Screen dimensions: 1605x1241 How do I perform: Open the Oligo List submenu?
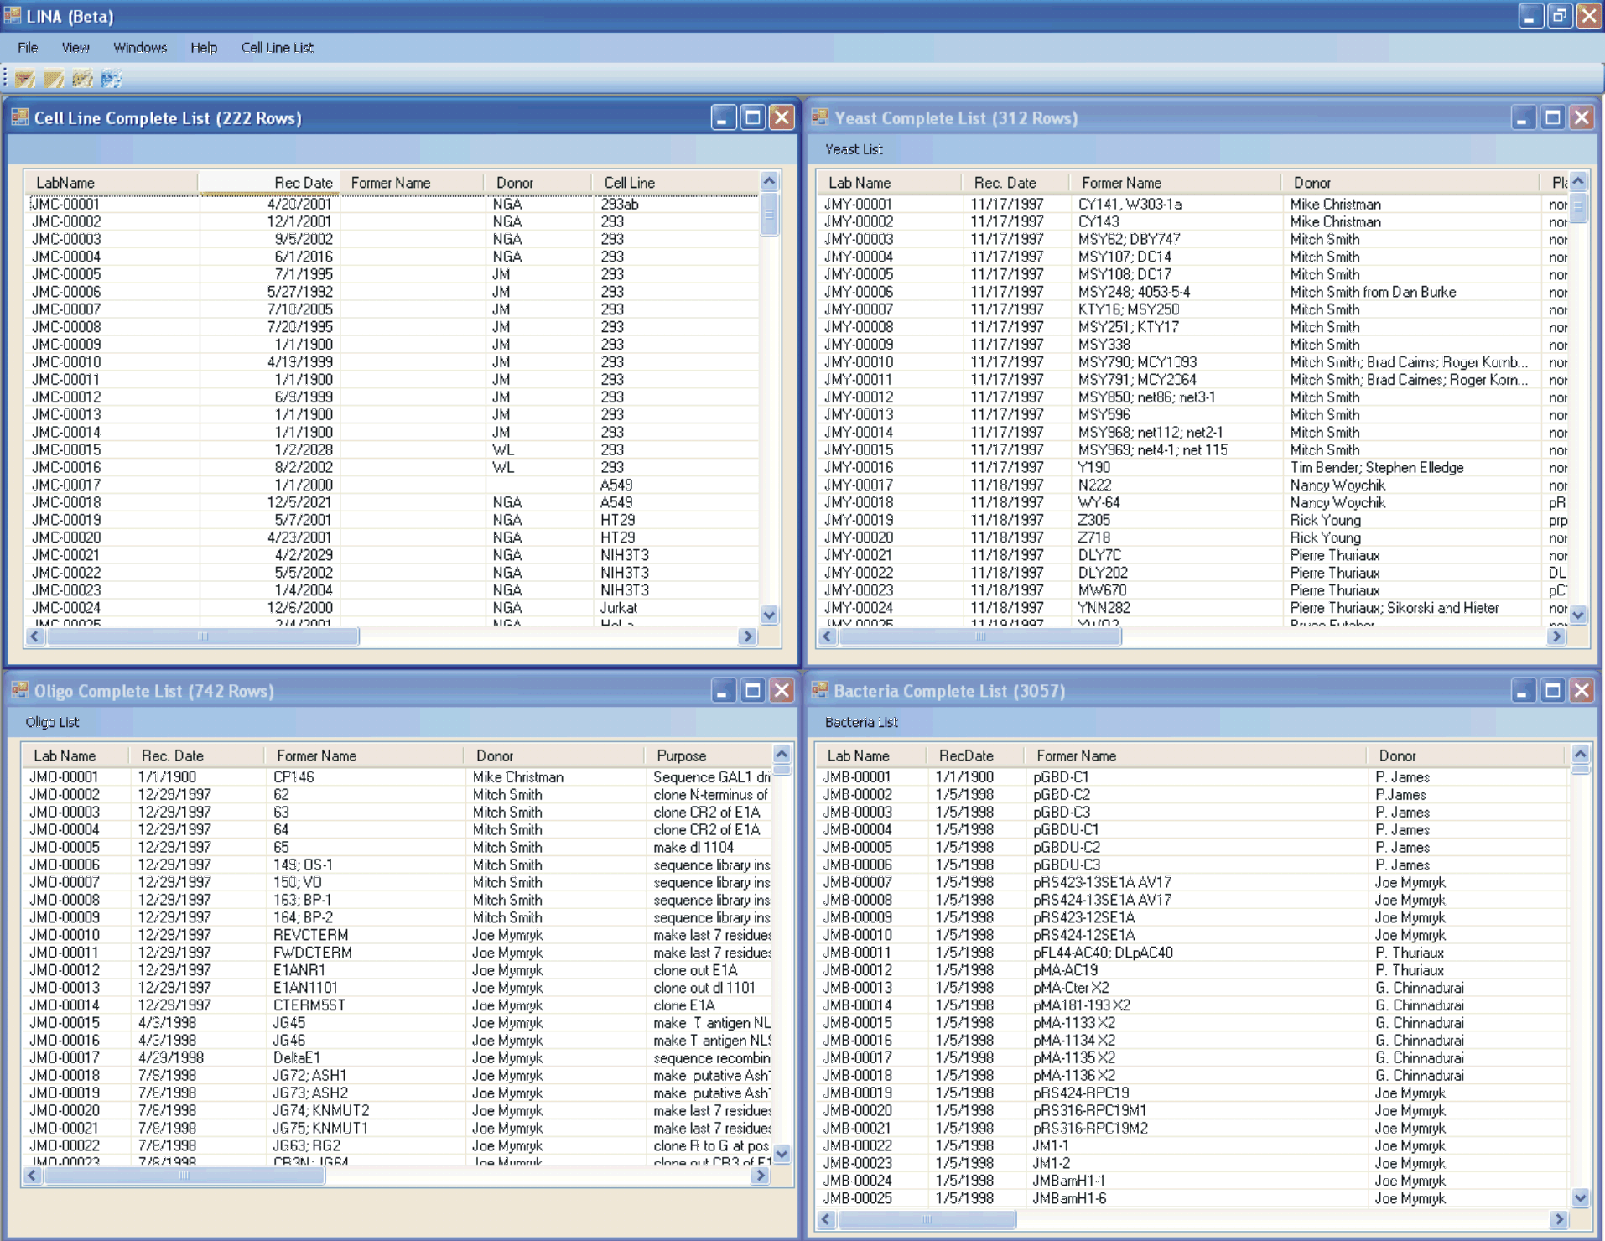[52, 722]
